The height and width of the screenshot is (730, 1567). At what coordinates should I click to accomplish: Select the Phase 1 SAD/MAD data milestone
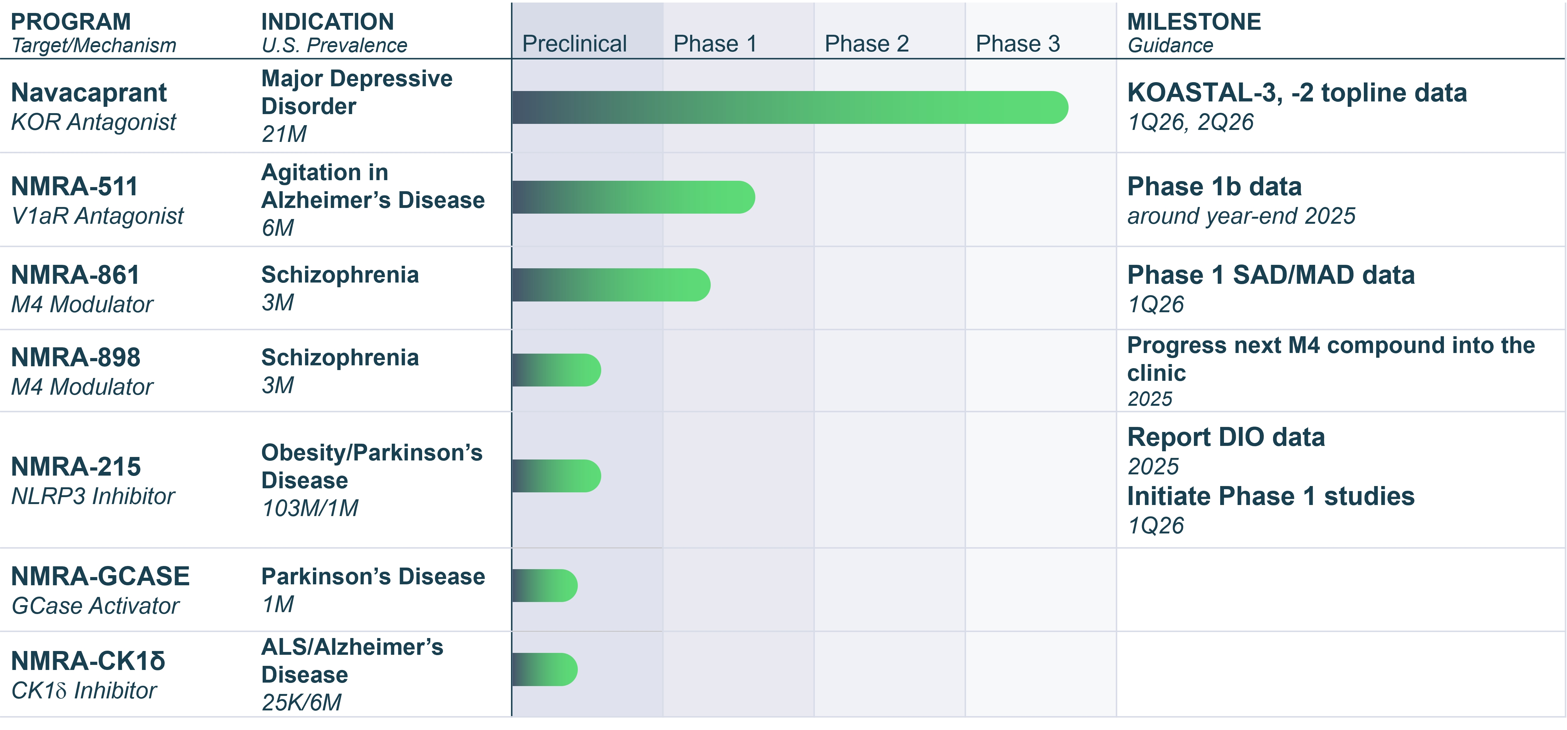1270,275
